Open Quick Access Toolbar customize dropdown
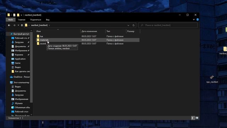Image resolution: width=227 pixels, height=128 pixels. pos(21,15)
